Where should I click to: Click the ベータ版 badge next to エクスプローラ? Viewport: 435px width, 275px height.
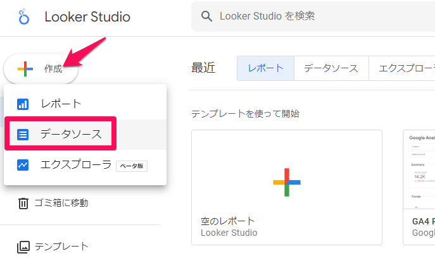(x=132, y=166)
